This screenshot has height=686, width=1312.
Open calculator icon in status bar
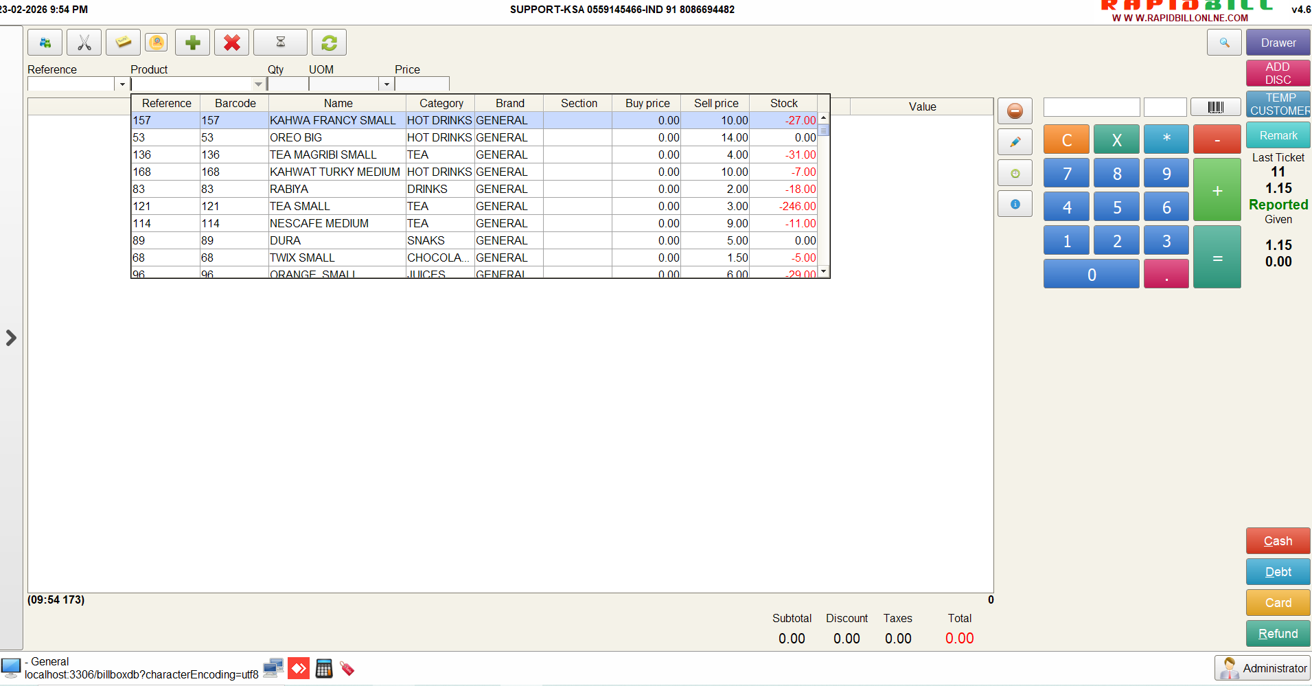[x=324, y=668]
